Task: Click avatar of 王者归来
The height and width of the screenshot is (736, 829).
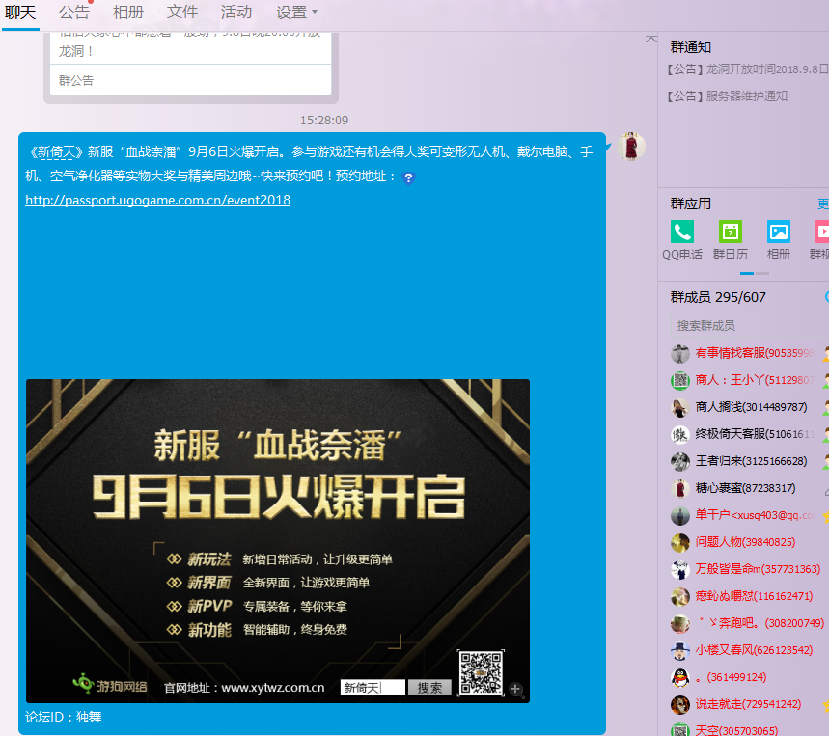Action: pyautogui.click(x=680, y=462)
